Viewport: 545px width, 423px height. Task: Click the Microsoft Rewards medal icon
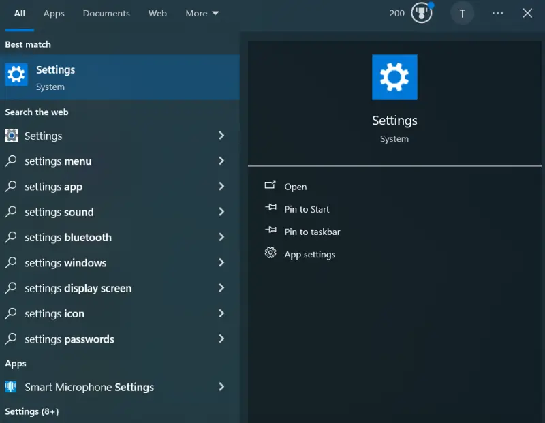(420, 13)
